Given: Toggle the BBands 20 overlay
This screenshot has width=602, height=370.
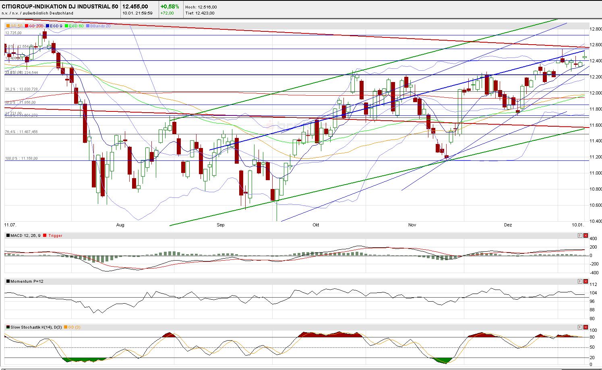Looking at the screenshot, I should [x=88, y=25].
